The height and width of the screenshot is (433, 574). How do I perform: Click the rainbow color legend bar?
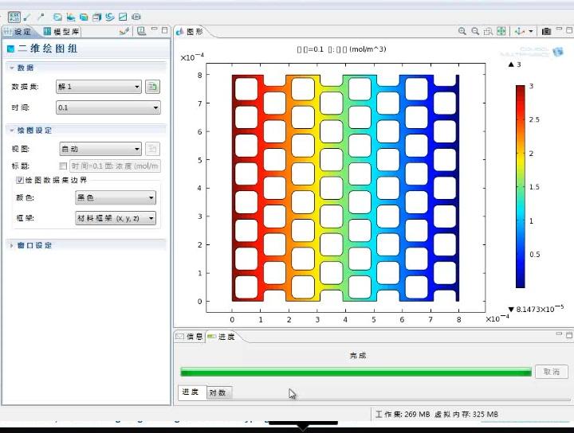[x=520, y=186]
